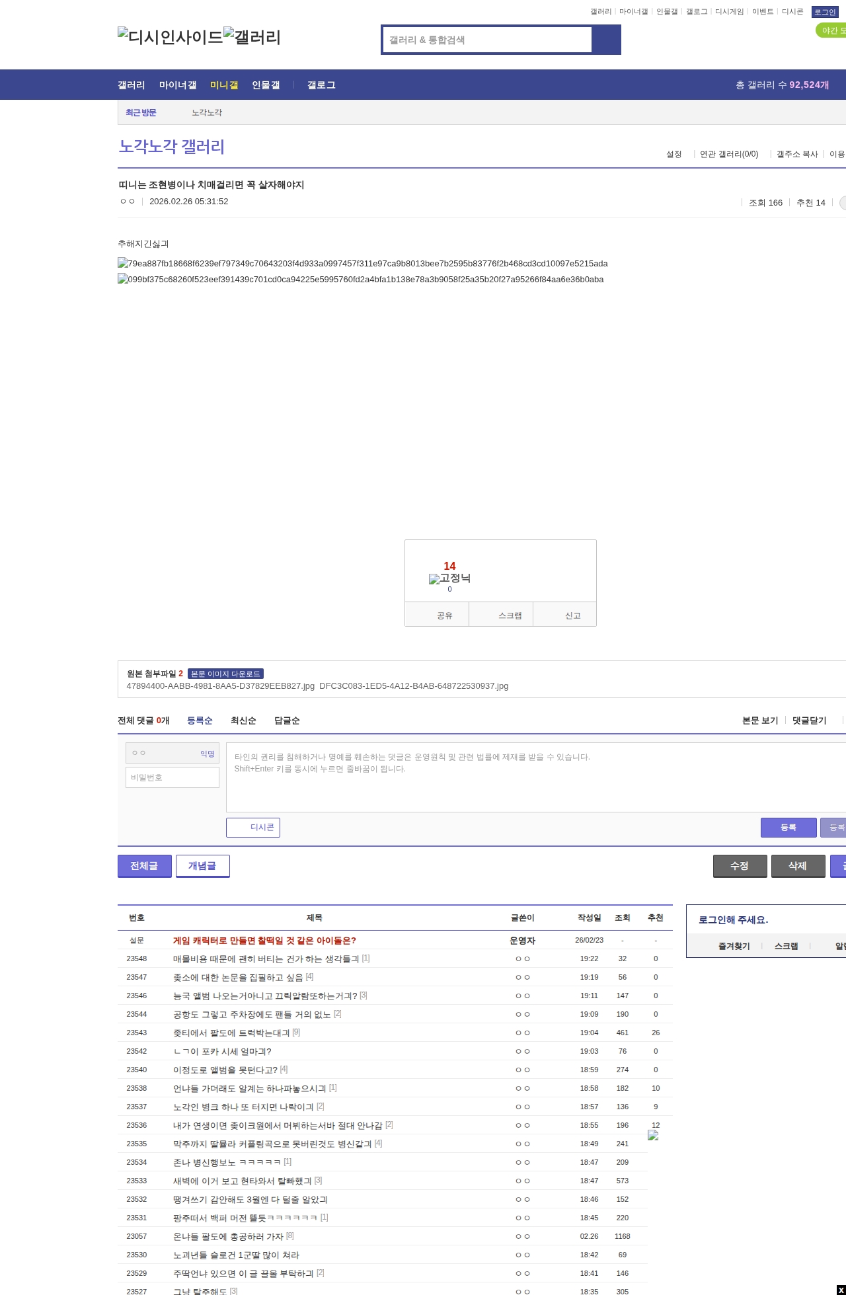Open 갤러리 in the top utility links
The width and height of the screenshot is (846, 1295).
[601, 12]
